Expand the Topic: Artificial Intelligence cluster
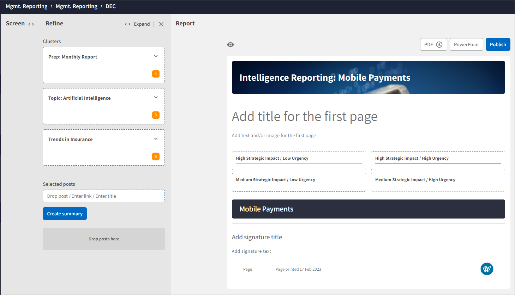 coord(156,97)
